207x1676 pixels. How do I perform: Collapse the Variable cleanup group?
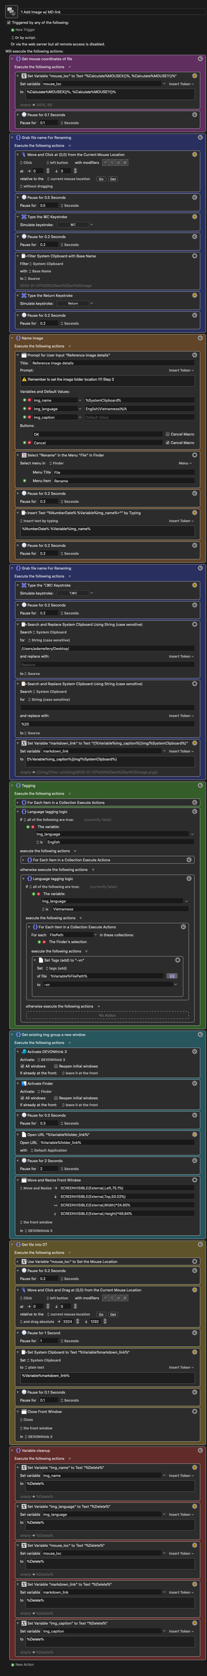tap(12, 1450)
